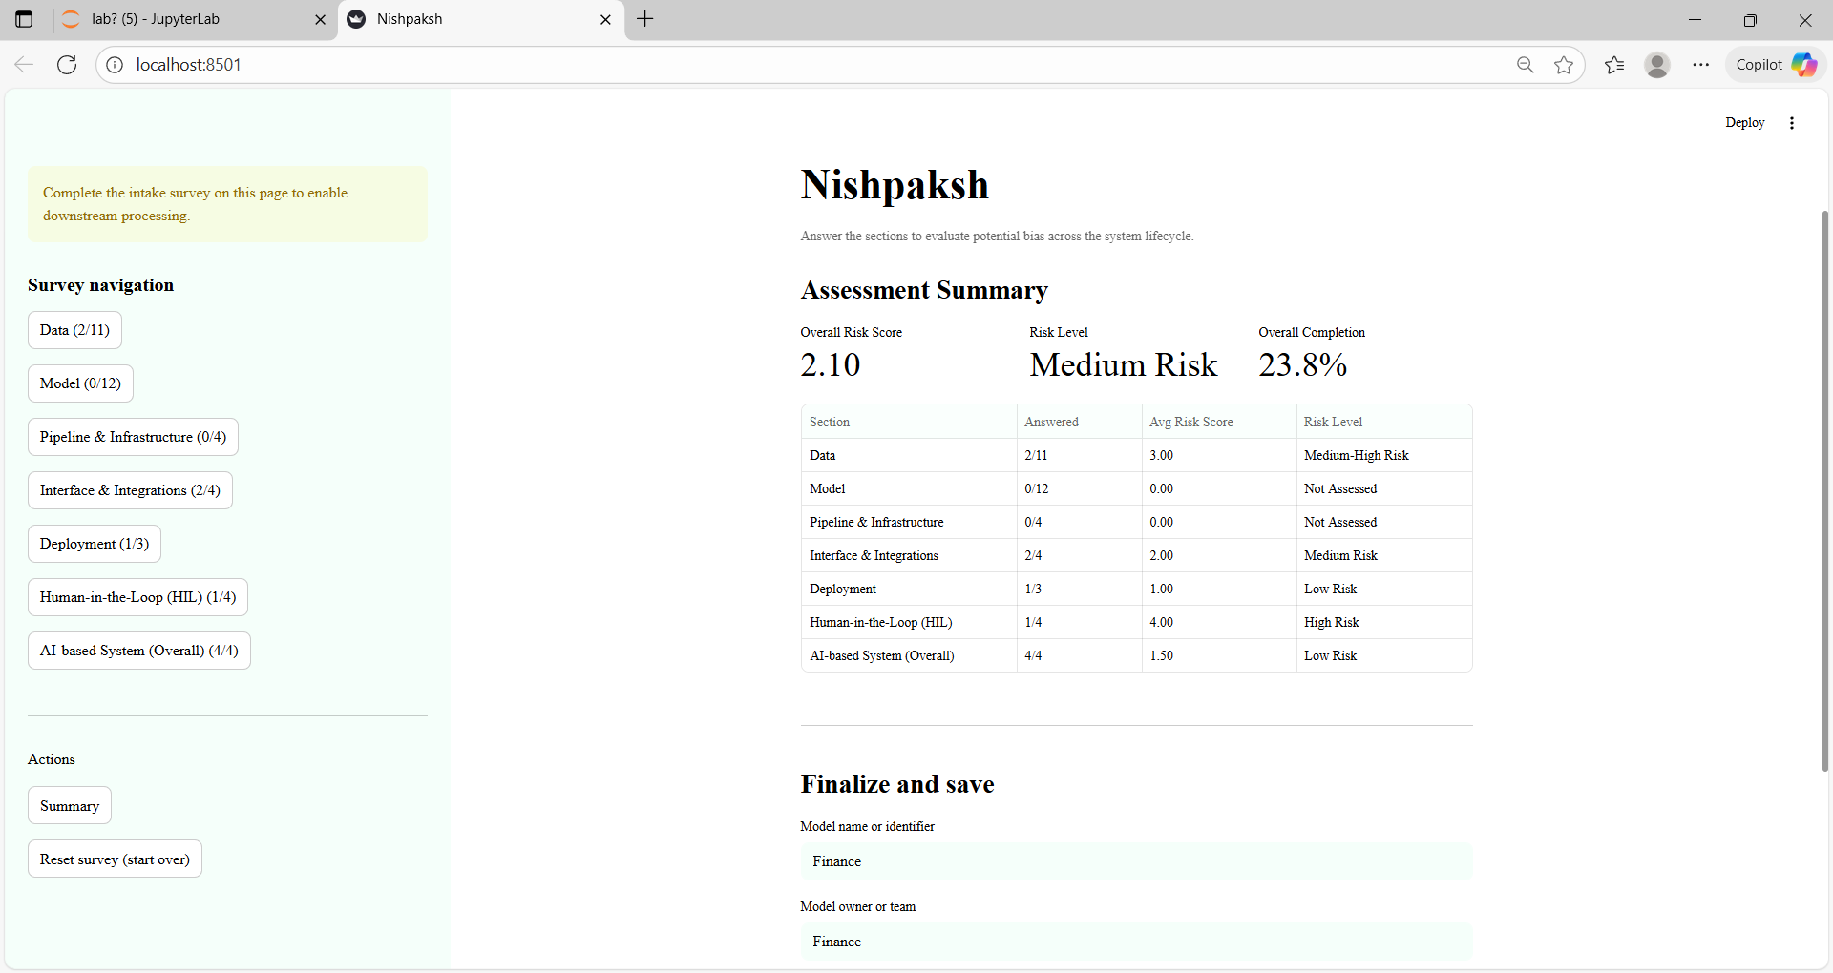Close the JupyterLab tab
This screenshot has height=973, width=1833.
click(x=321, y=19)
